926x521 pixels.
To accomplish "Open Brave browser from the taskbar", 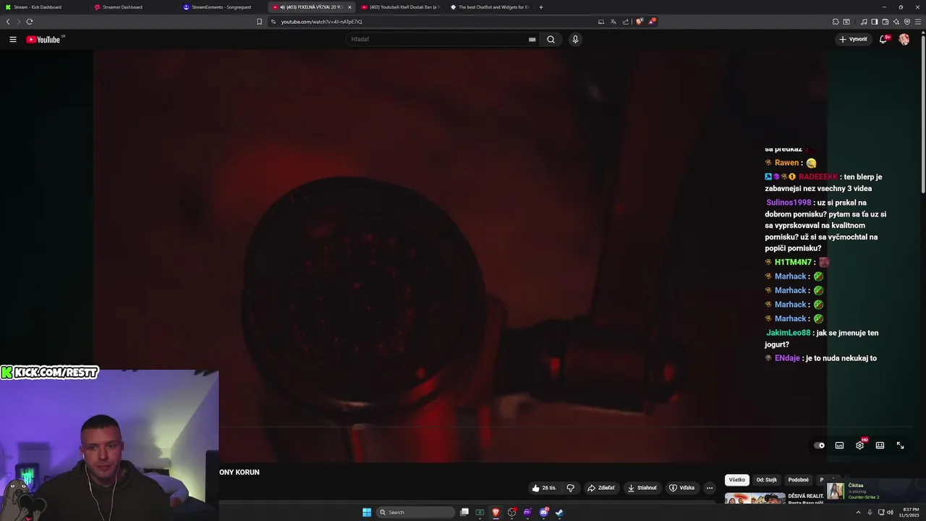I will click(496, 512).
